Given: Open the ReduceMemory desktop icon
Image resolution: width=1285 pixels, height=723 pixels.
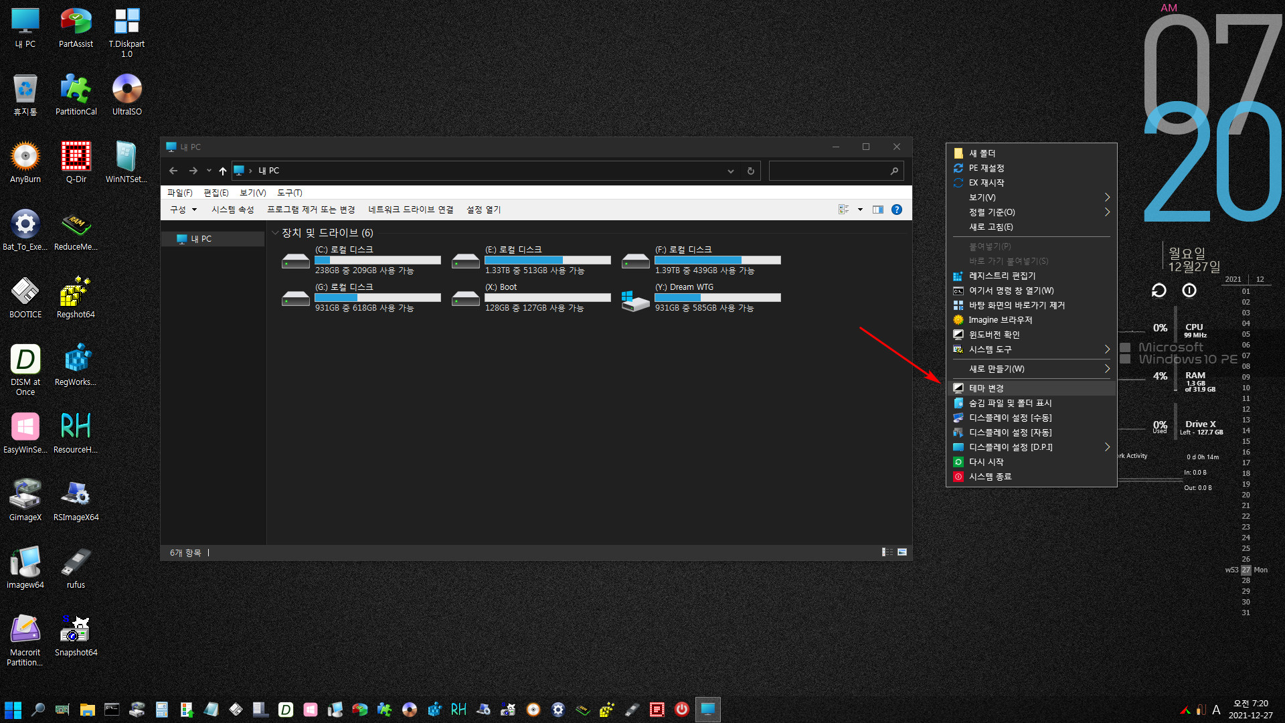Looking at the screenshot, I should [76, 230].
